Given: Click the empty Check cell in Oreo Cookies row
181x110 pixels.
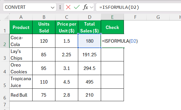Looking at the screenshot, I should click(112, 68).
